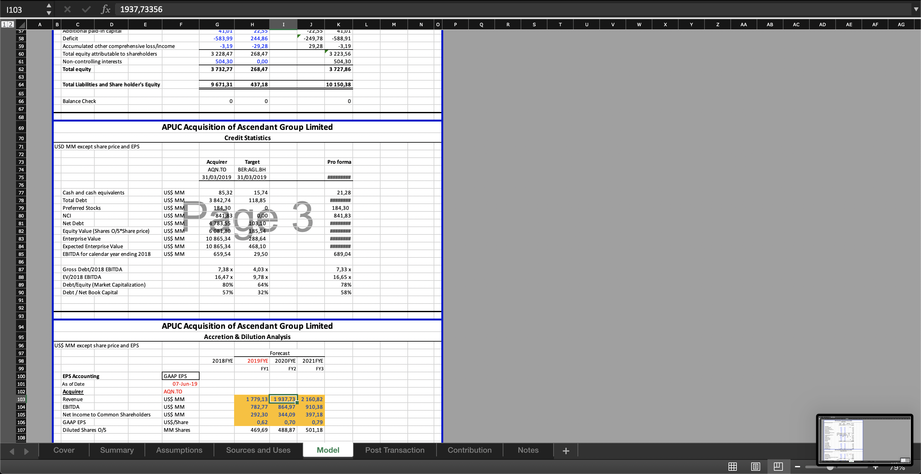The image size is (921, 474).
Task: Click the 'Acquirer' column heading in row 73
Action: pos(217,162)
